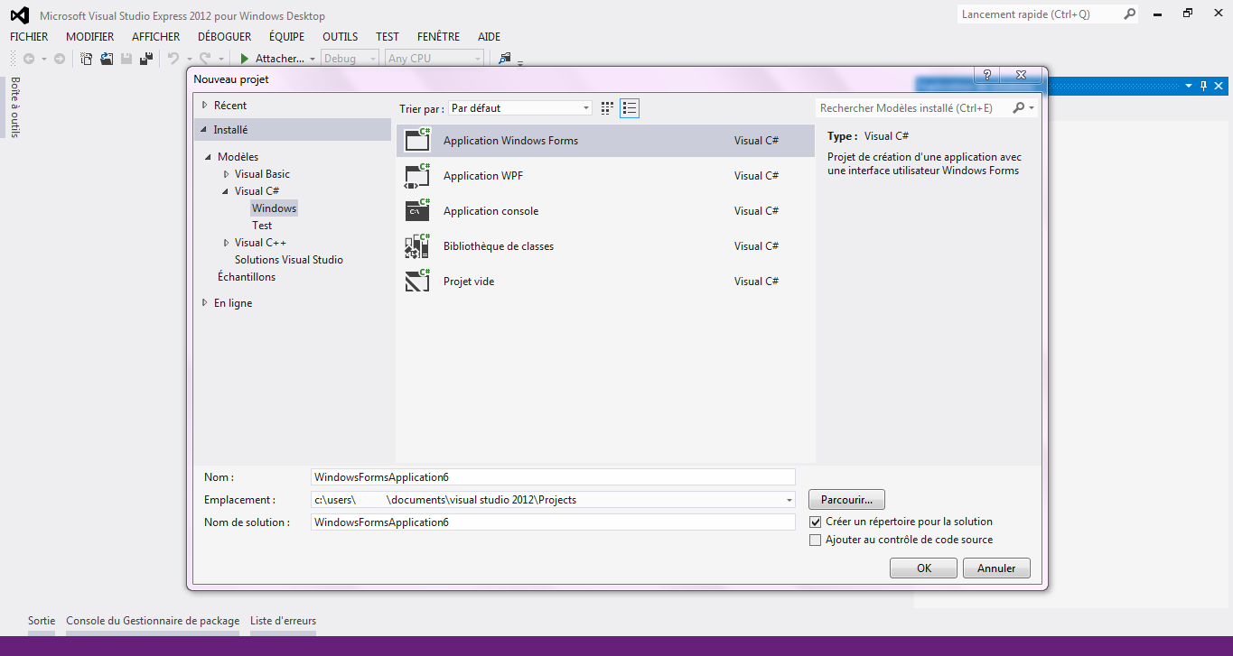1233x656 pixels.
Task: Click the Application Windows Forms template icon
Action: click(x=417, y=140)
